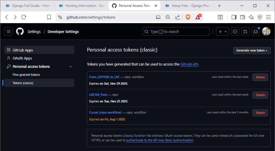Screen dimensions: 275x151
Task: Toggle the browser sidebar panel icon
Action: point(234,17)
